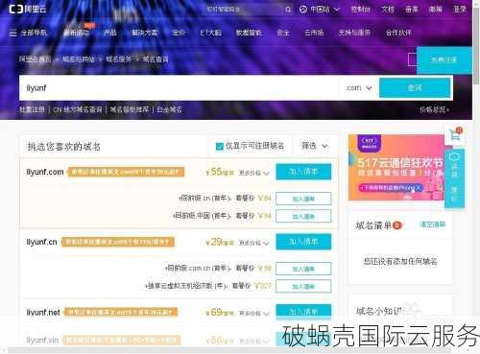
Task: Click 登录 in top bar
Action: coord(460,10)
